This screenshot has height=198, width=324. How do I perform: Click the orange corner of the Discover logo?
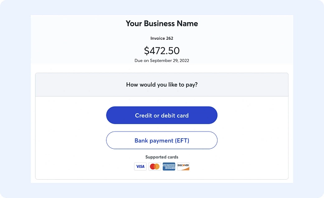[x=186, y=169]
